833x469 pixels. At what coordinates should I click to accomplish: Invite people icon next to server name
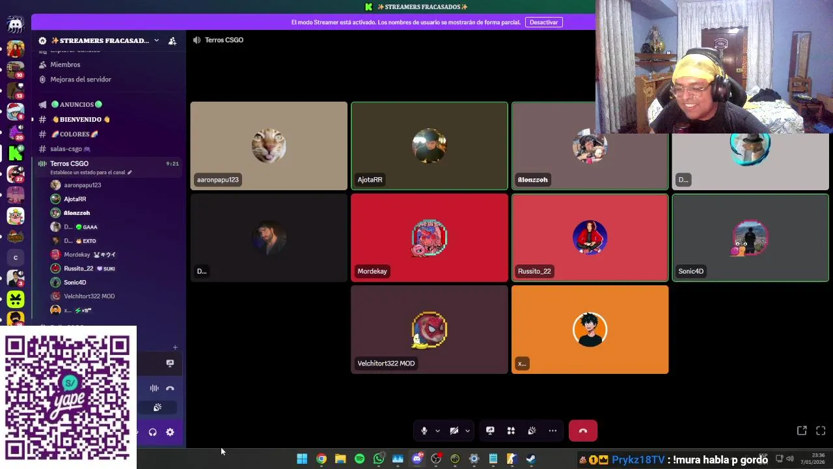tap(172, 40)
